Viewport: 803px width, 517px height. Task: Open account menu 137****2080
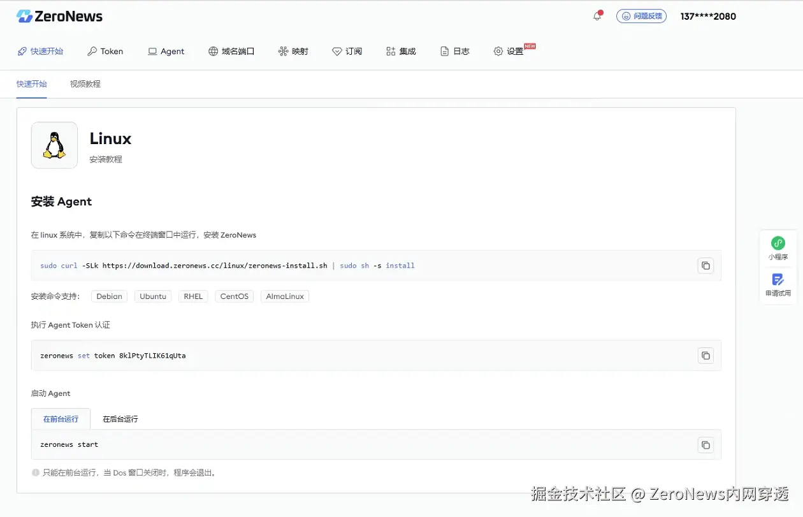[x=708, y=17]
